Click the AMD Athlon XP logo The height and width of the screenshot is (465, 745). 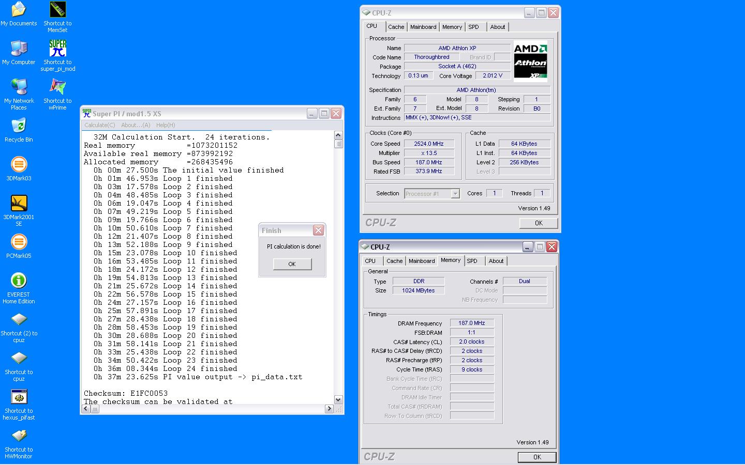click(530, 61)
